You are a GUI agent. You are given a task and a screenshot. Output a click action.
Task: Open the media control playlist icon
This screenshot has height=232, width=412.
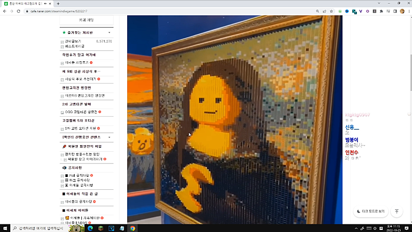(x=388, y=11)
